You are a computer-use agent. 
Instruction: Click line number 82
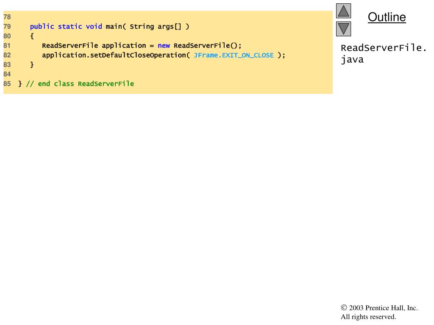pos(7,55)
